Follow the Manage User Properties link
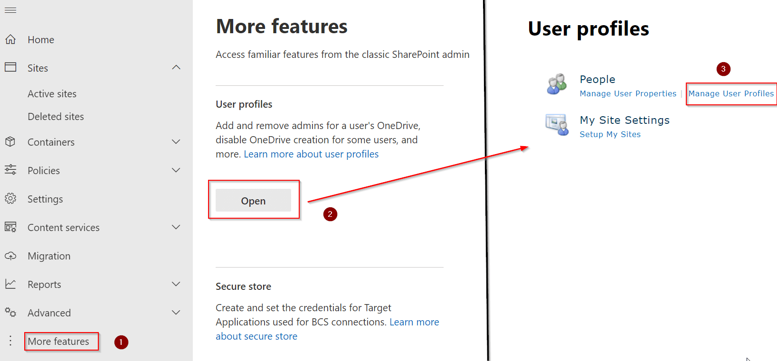This screenshot has width=777, height=361. tap(628, 94)
